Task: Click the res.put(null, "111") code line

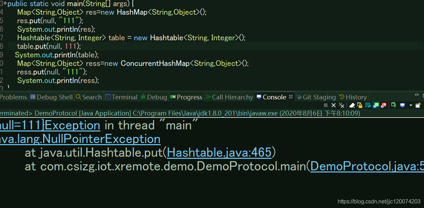Action: click(x=50, y=20)
